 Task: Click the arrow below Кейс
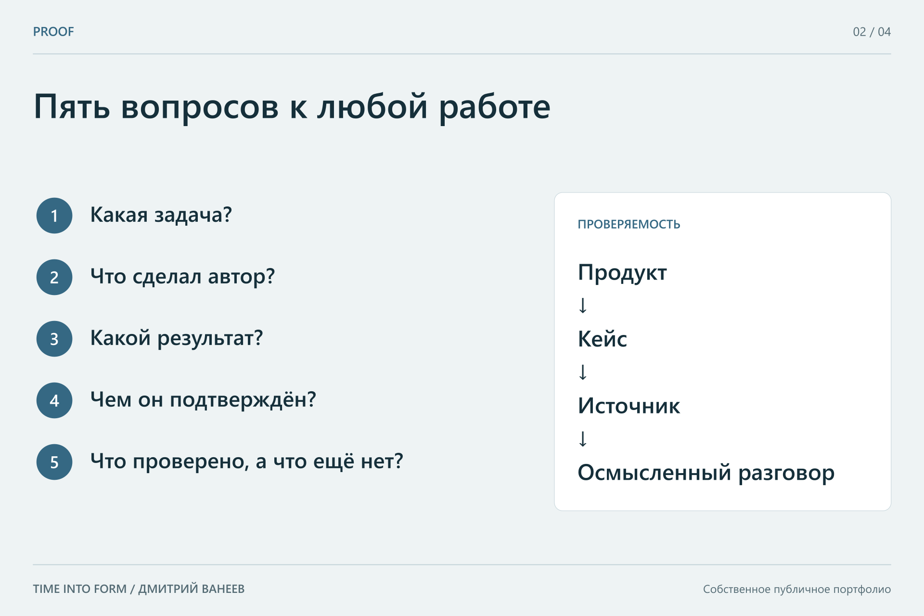coord(583,372)
